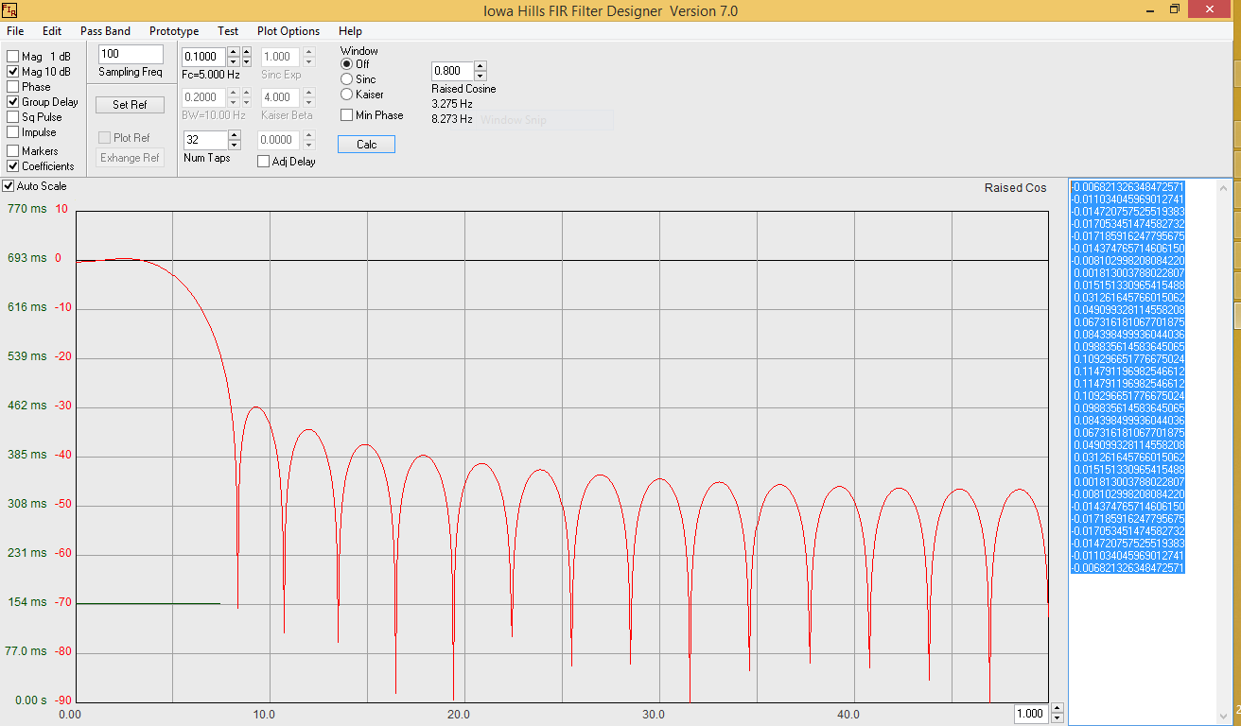Click the Raised Cosine field showing 0.800
This screenshot has height=726, width=1241.
pyautogui.click(x=452, y=71)
